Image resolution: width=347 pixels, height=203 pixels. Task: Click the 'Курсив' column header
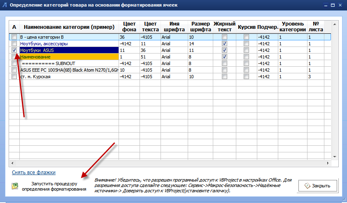point(247,27)
